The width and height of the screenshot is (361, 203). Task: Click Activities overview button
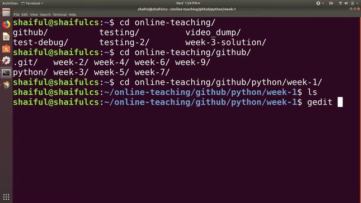point(10,3)
